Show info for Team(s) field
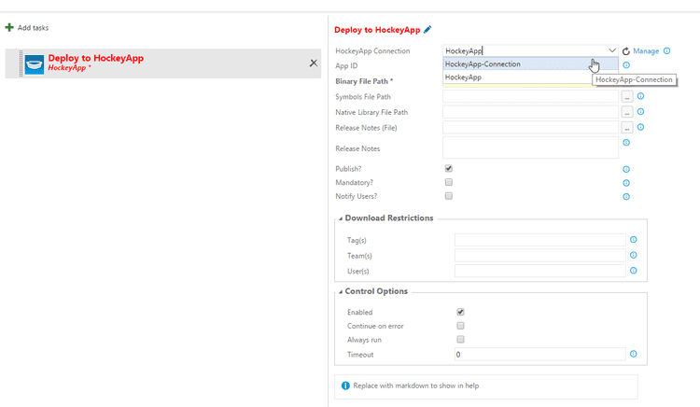The height and width of the screenshot is (407, 700). 634,255
